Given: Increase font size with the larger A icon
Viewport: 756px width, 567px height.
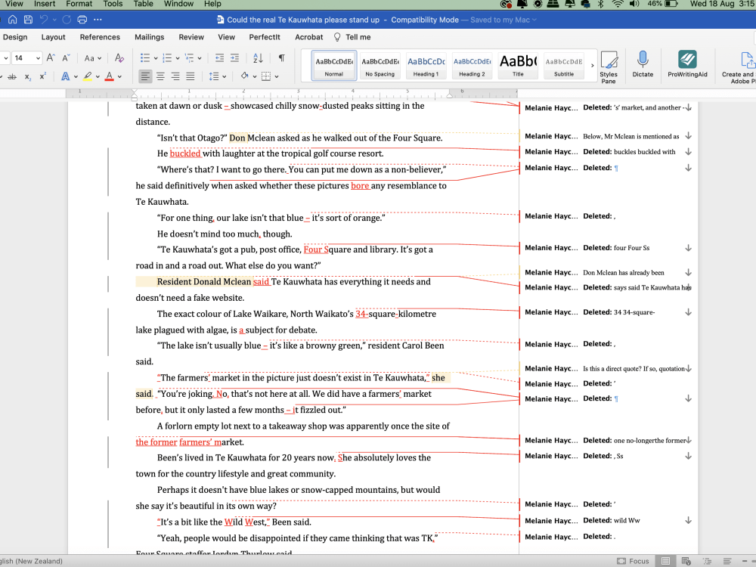Looking at the screenshot, I should 51,58.
